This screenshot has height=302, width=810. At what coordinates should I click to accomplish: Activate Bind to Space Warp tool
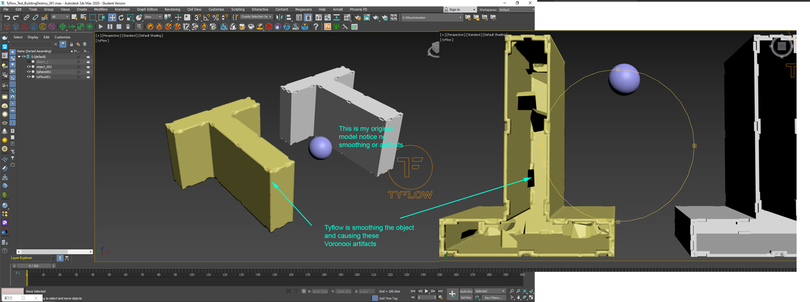pyautogui.click(x=45, y=17)
